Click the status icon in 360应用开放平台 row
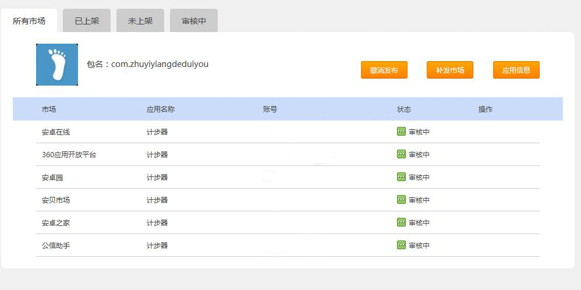This screenshot has width=581, height=290. tap(401, 154)
